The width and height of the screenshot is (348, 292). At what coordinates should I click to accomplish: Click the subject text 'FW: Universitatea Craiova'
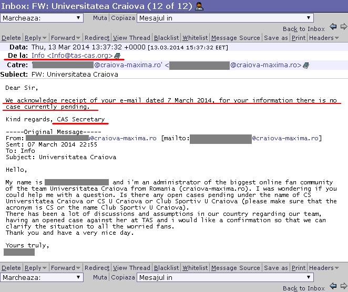(x=75, y=74)
